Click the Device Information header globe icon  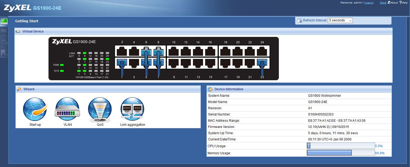point(210,89)
